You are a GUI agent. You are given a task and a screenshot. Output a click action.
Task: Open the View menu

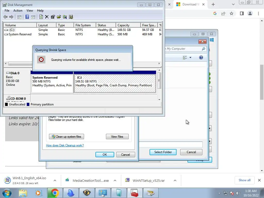point(30,10)
